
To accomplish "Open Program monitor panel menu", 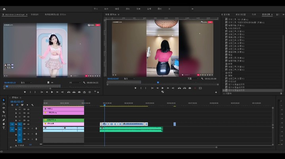I will click(119, 15).
